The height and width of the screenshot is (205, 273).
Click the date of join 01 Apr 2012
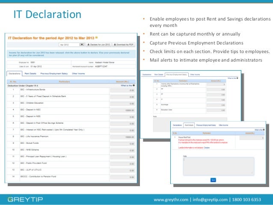(36, 66)
